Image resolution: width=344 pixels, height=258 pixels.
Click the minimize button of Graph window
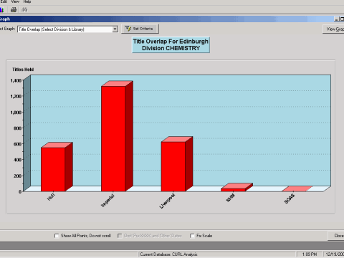coord(336,19)
